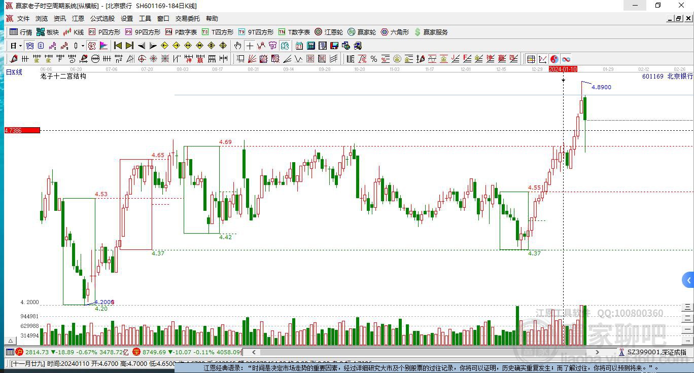Viewport: 694px width, 373px height.
Task: Open the 帮助 menu
Action: tap(212, 19)
